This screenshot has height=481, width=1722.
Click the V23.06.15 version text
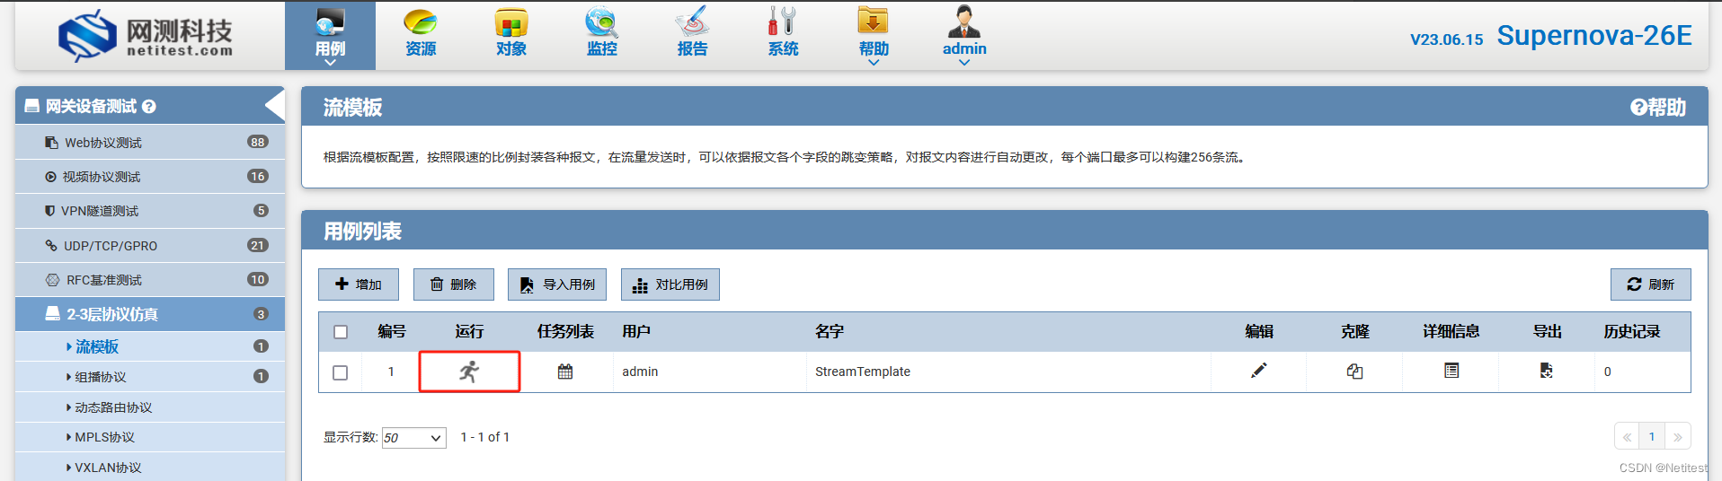click(1446, 39)
